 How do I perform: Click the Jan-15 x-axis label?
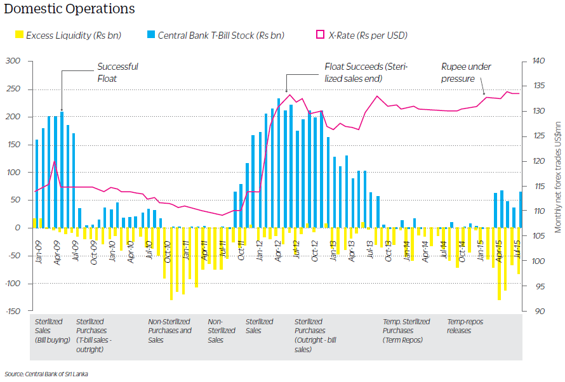click(481, 251)
